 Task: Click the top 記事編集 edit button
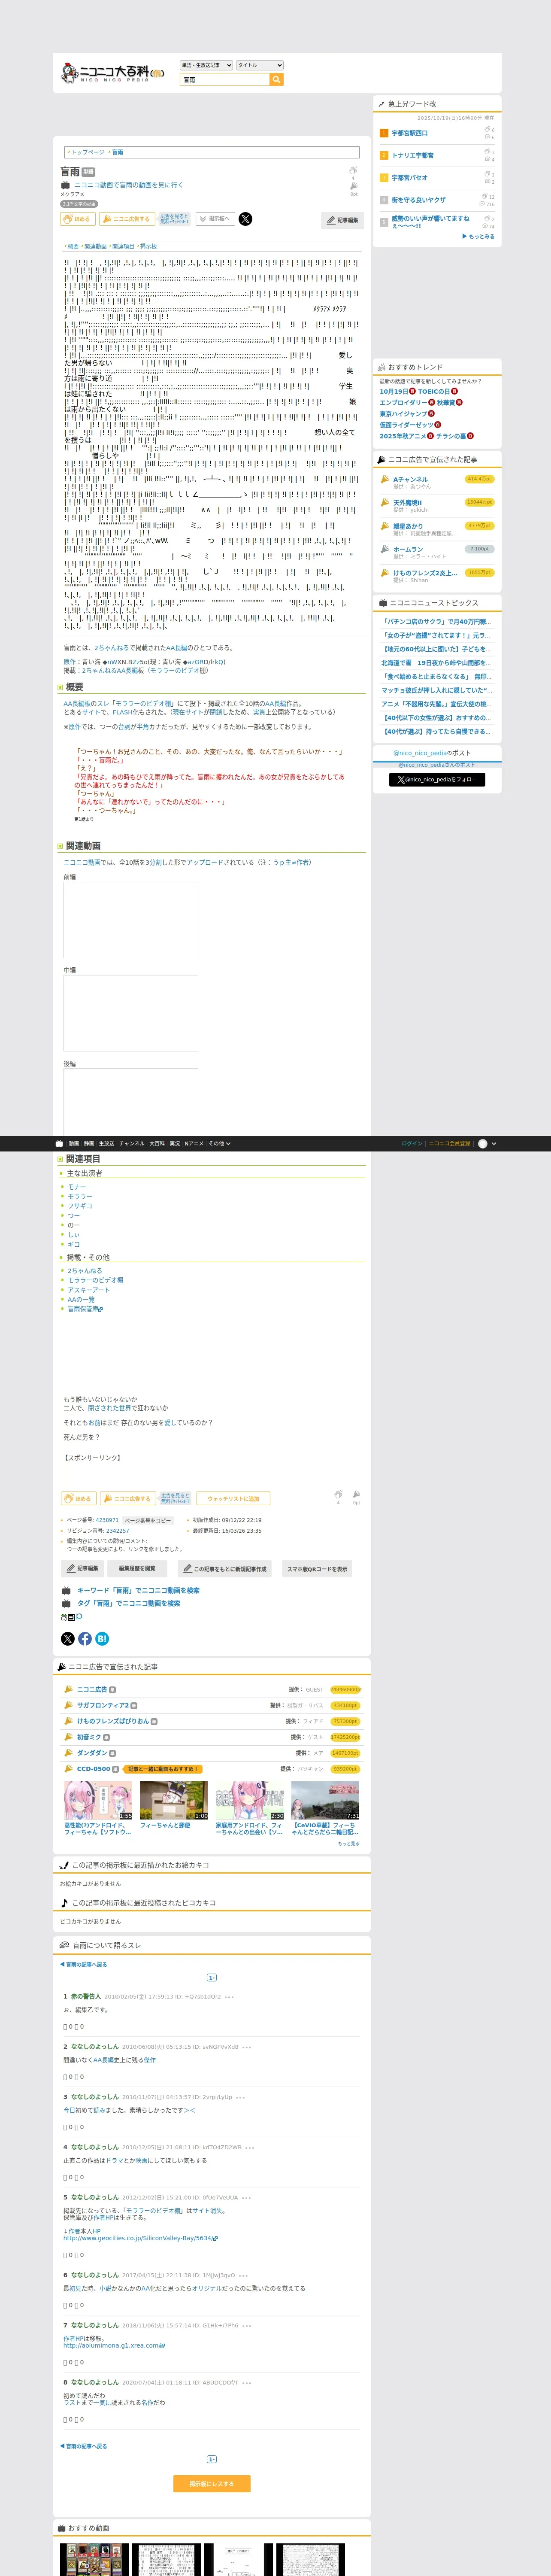(x=342, y=220)
